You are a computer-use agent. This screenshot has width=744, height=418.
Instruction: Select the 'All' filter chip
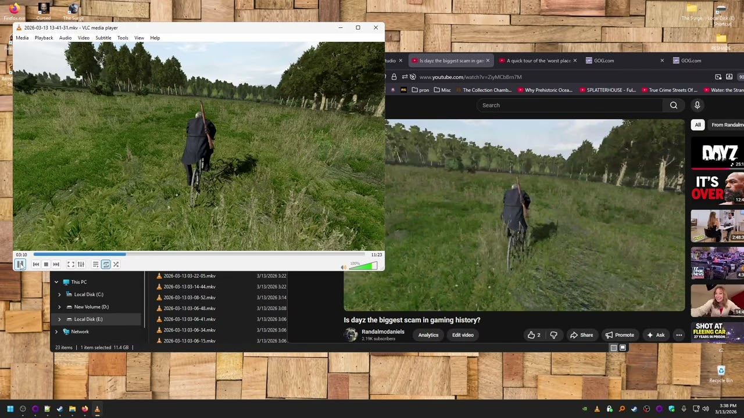click(x=698, y=125)
